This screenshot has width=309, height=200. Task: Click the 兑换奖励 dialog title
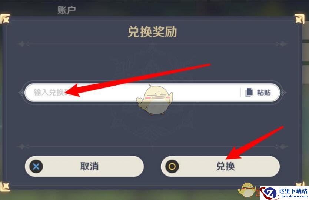[x=152, y=32]
